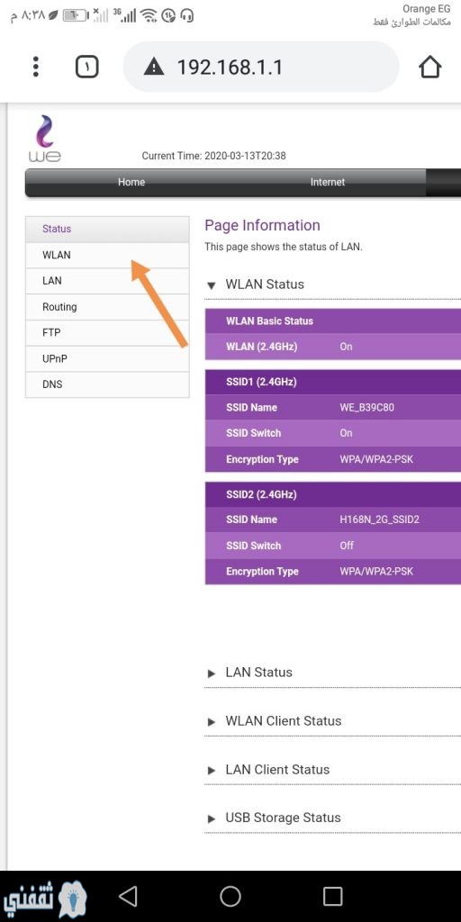Open the tab switcher showing one tab
Image resolution: width=461 pixels, height=922 pixels.
click(x=87, y=67)
